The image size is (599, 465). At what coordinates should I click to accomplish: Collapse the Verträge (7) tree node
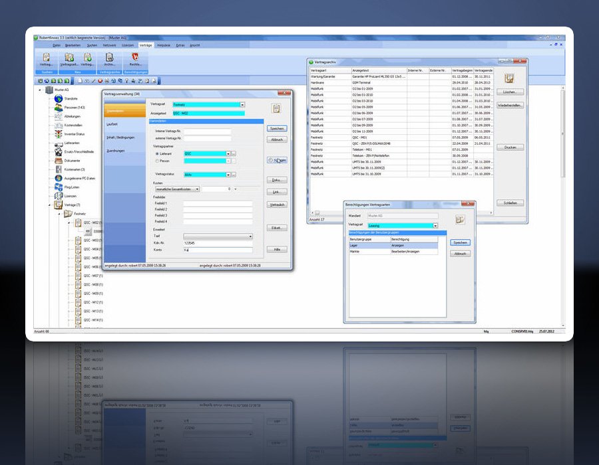(49, 205)
